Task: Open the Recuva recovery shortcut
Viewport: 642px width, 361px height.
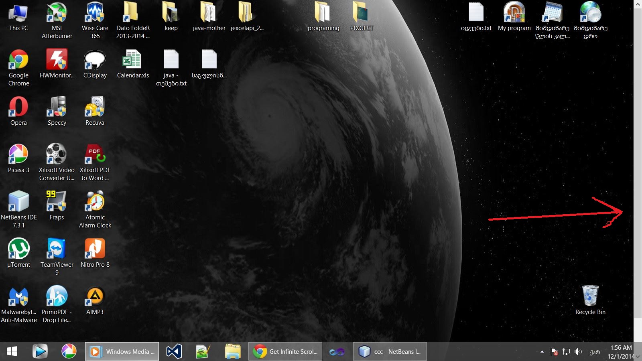Action: pyautogui.click(x=95, y=107)
